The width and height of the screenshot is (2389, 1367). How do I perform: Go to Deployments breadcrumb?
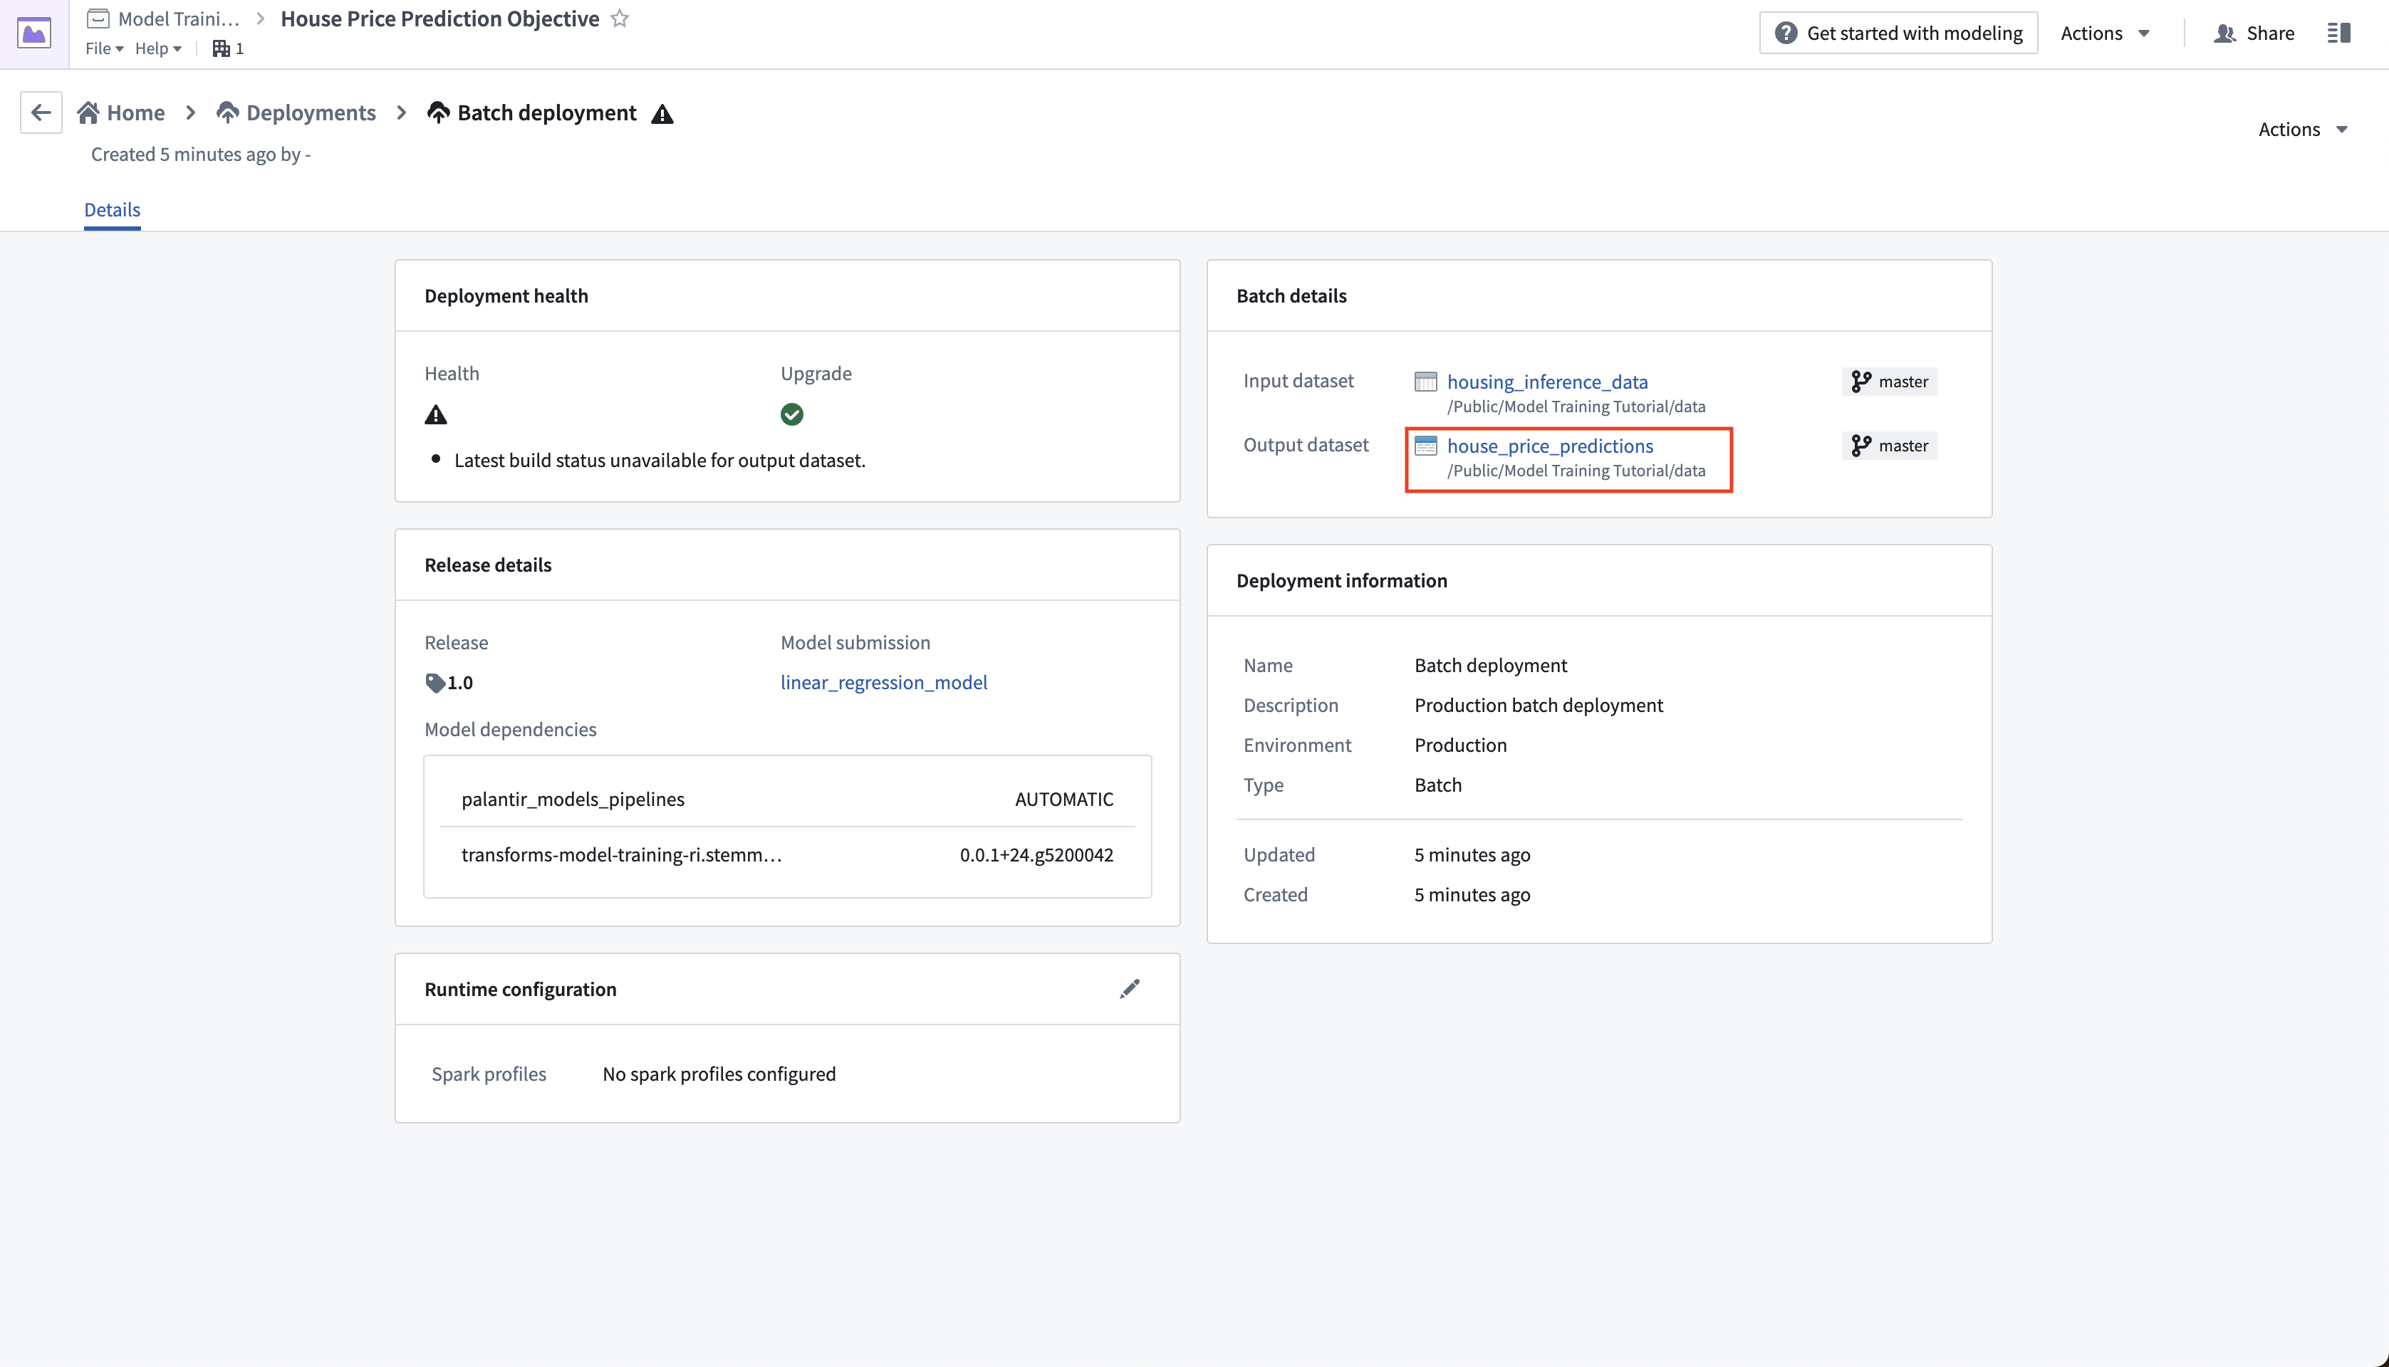pyautogui.click(x=296, y=112)
